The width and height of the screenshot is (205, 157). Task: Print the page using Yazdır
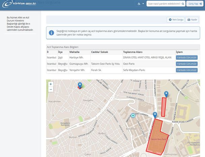coord(192,20)
